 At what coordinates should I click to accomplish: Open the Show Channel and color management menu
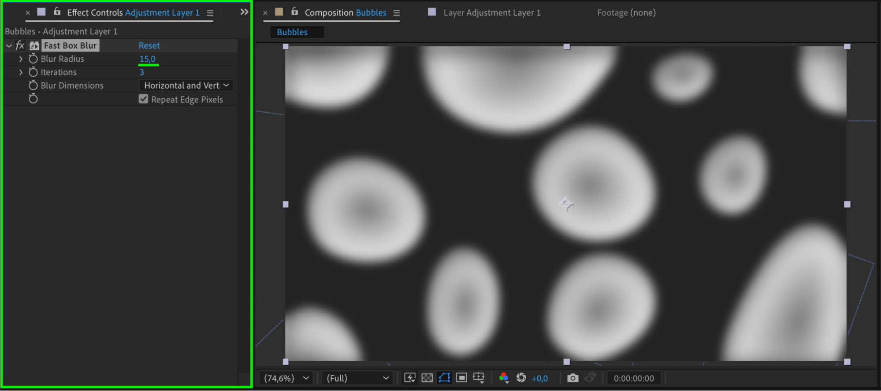tap(504, 378)
